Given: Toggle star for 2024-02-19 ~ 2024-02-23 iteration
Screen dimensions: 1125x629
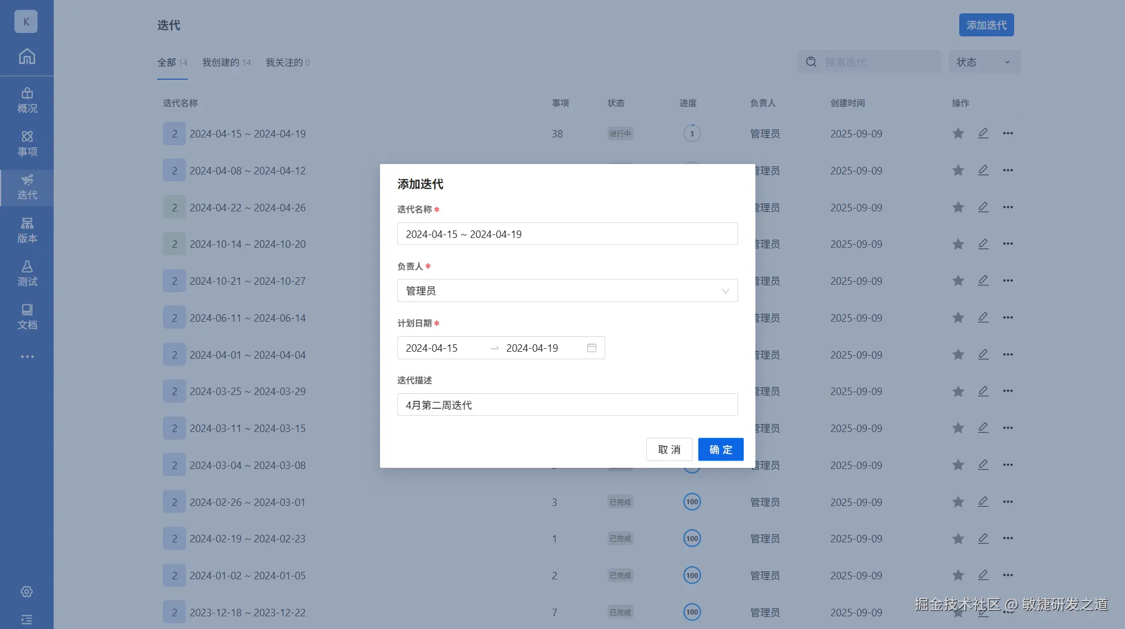Looking at the screenshot, I should (958, 539).
